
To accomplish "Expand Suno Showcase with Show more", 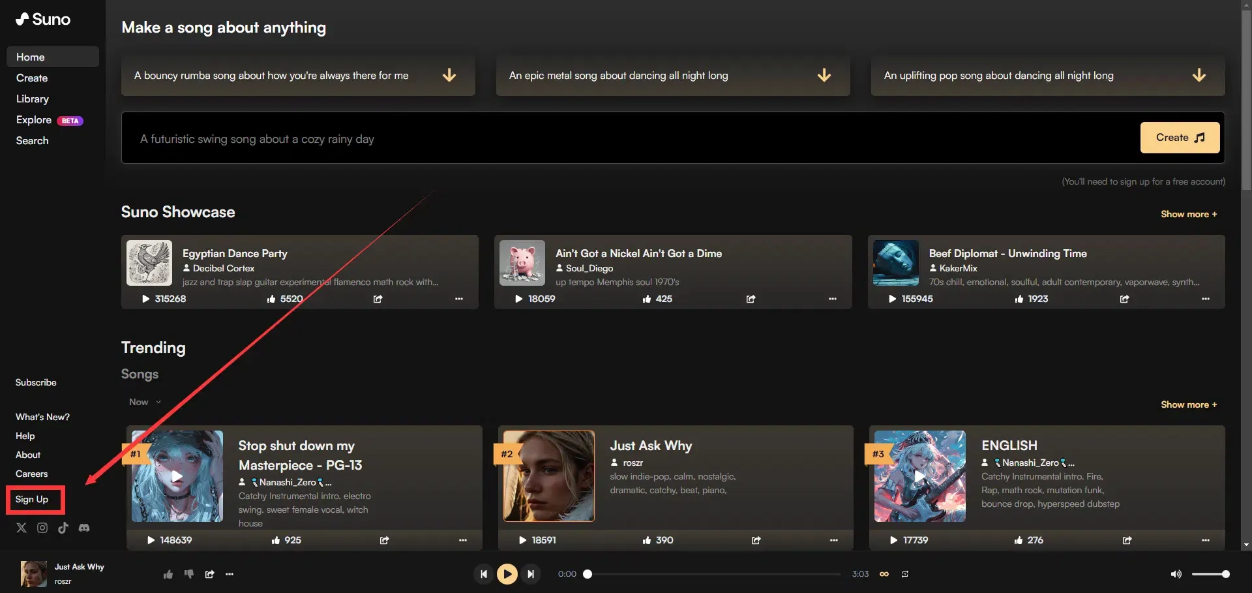I will click(1188, 214).
